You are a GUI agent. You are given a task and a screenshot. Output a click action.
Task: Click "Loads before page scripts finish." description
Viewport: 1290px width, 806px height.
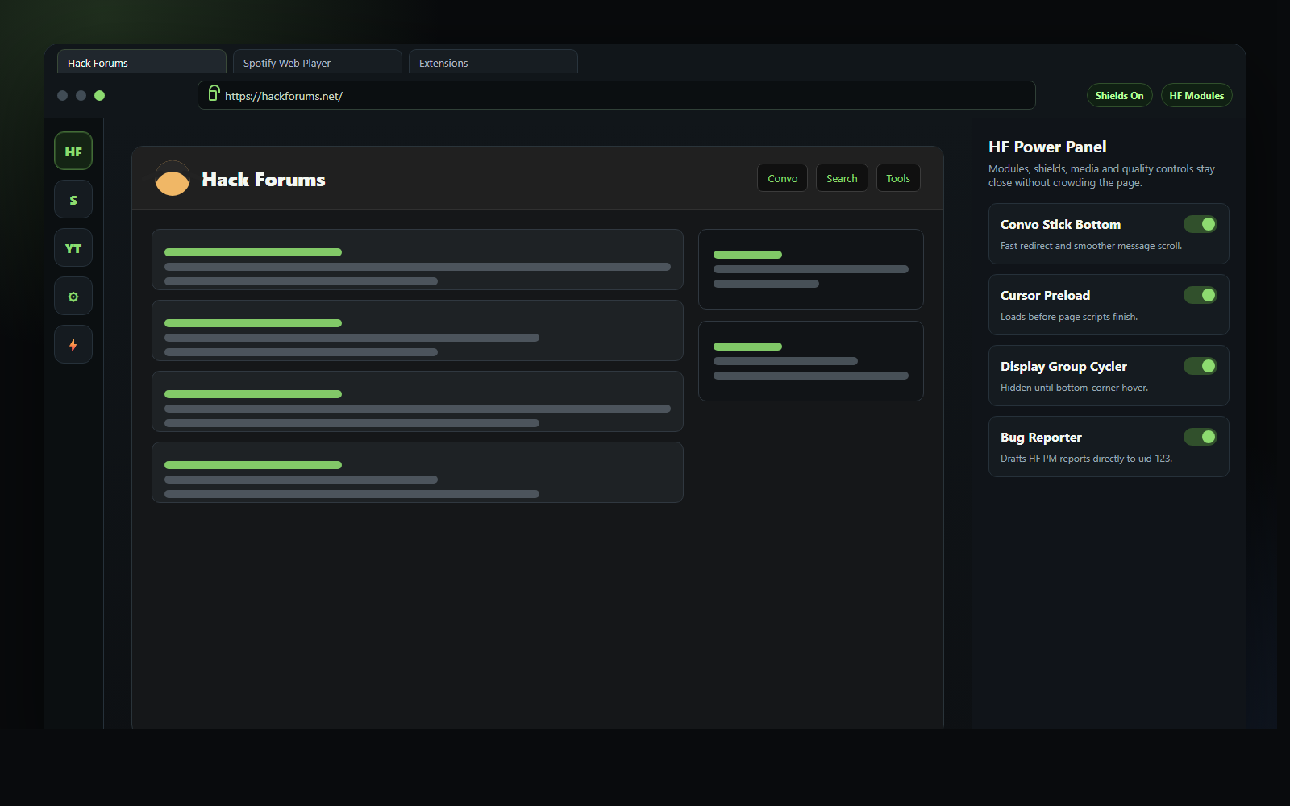pyautogui.click(x=1069, y=317)
